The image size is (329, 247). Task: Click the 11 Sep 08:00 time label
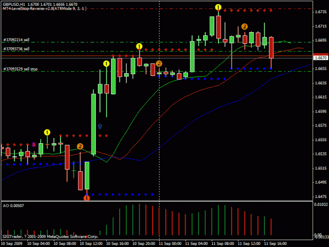(x=223, y=244)
